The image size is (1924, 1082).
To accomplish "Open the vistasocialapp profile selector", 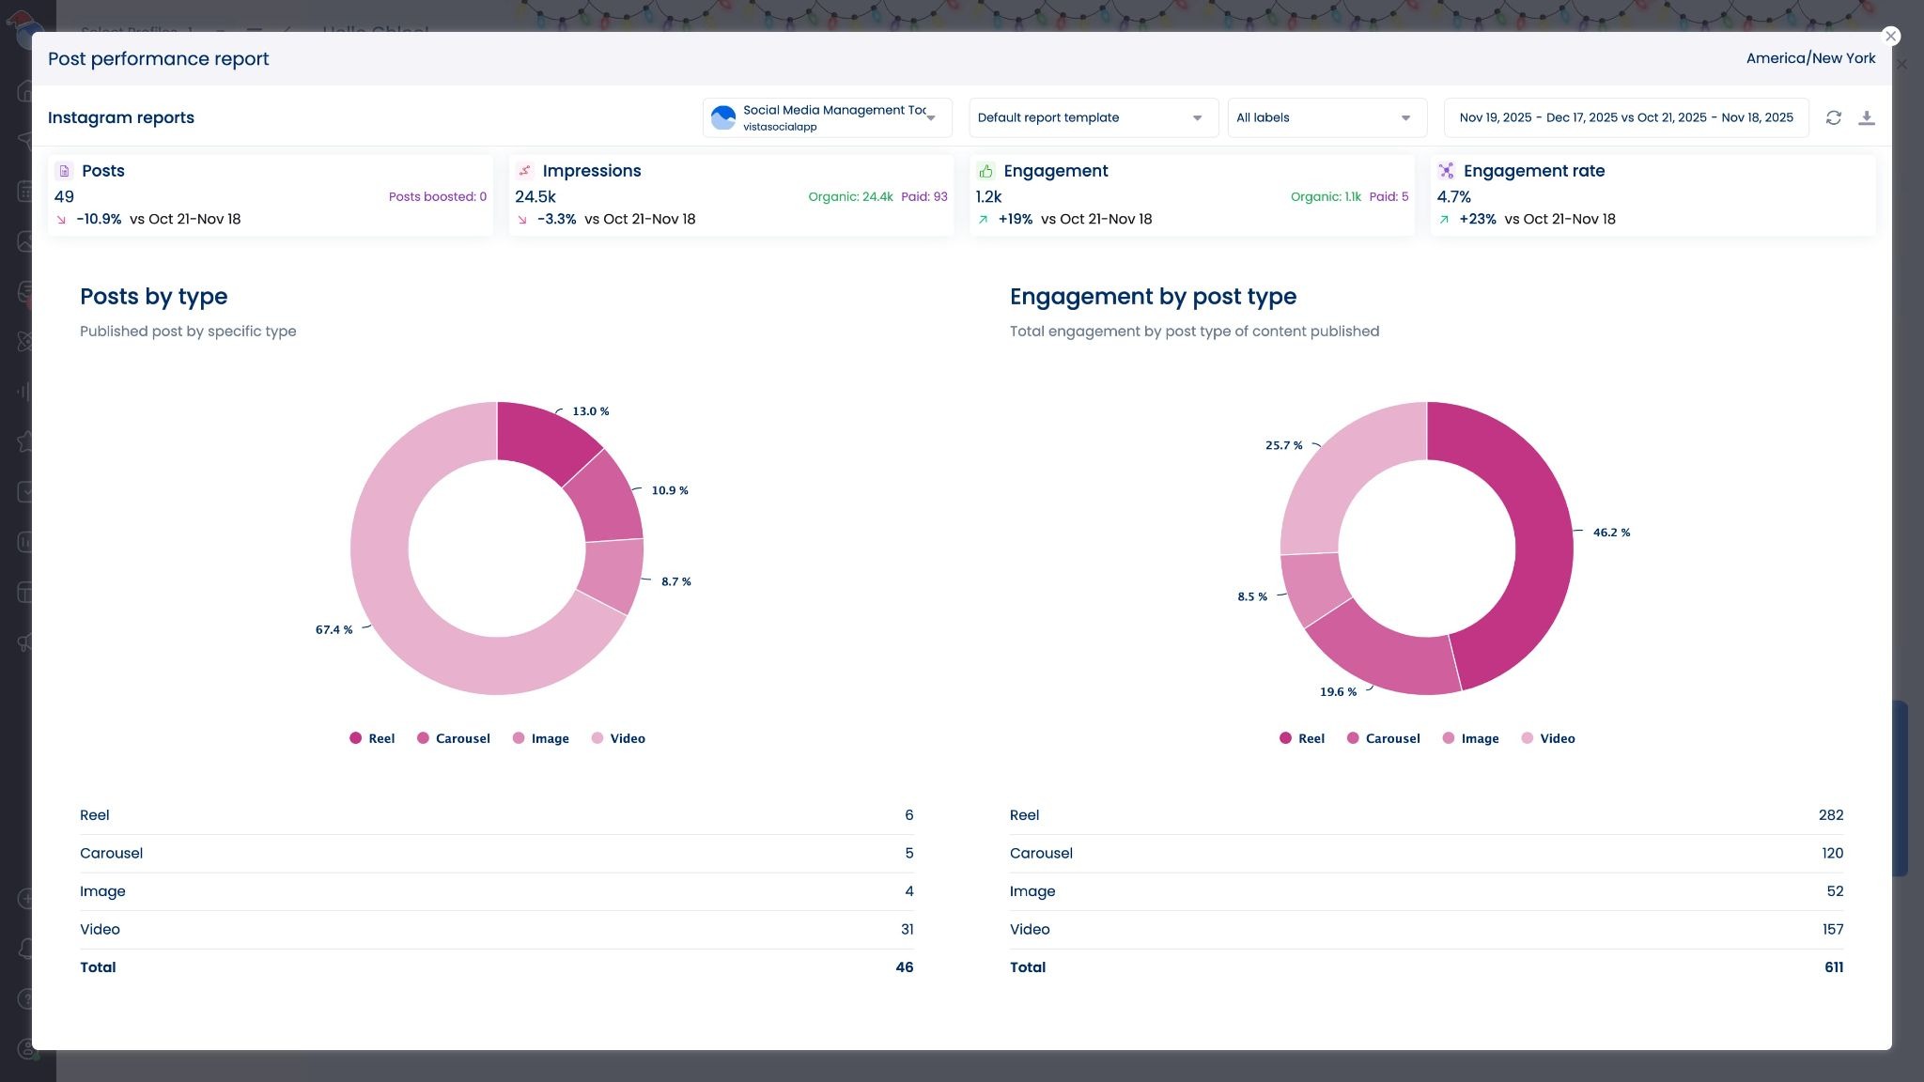I will point(827,117).
